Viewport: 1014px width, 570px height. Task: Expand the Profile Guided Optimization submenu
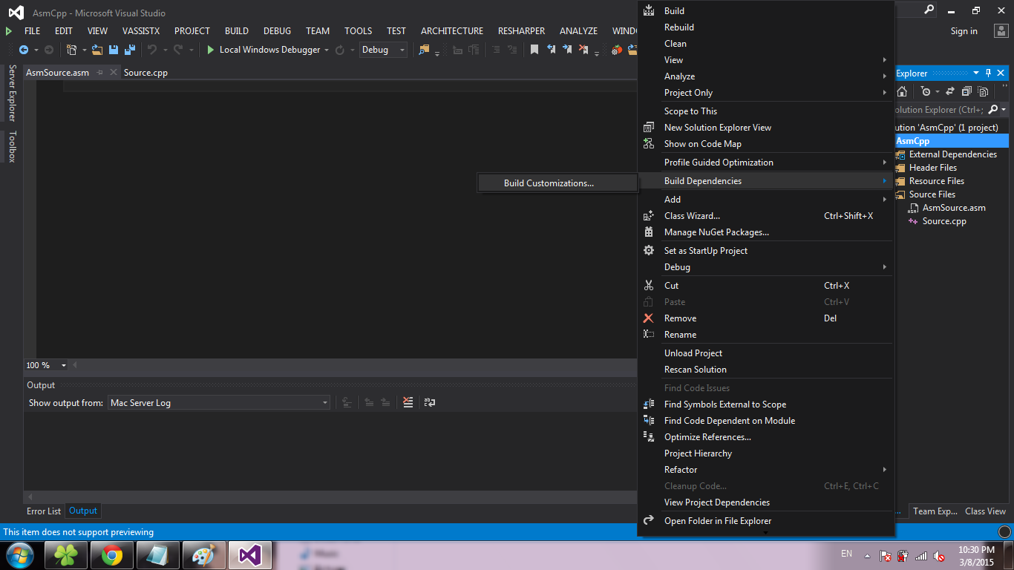pos(765,163)
